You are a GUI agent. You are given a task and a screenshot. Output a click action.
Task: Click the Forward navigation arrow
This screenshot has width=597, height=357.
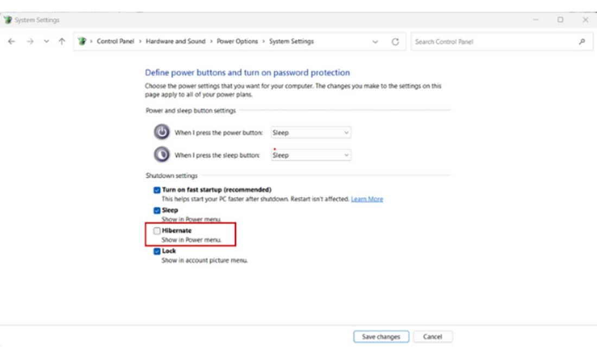click(29, 42)
